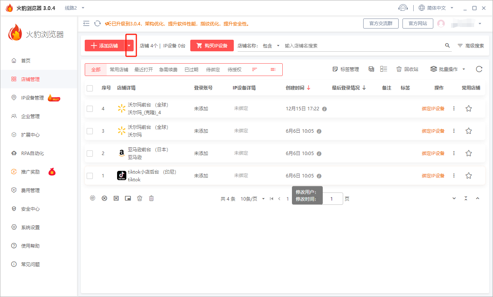Click the 购买IP设备 button

pyautogui.click(x=212, y=46)
